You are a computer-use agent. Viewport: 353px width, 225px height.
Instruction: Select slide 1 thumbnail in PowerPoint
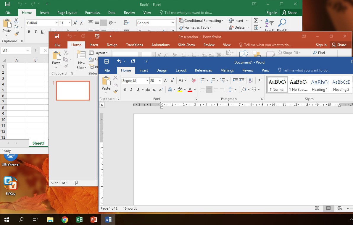tap(73, 90)
